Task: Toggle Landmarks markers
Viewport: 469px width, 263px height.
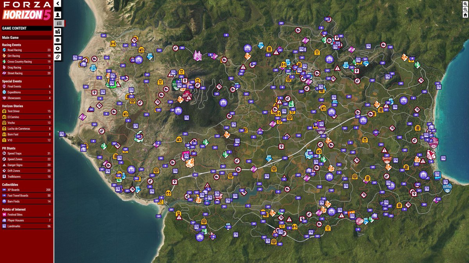Action: coord(27,226)
